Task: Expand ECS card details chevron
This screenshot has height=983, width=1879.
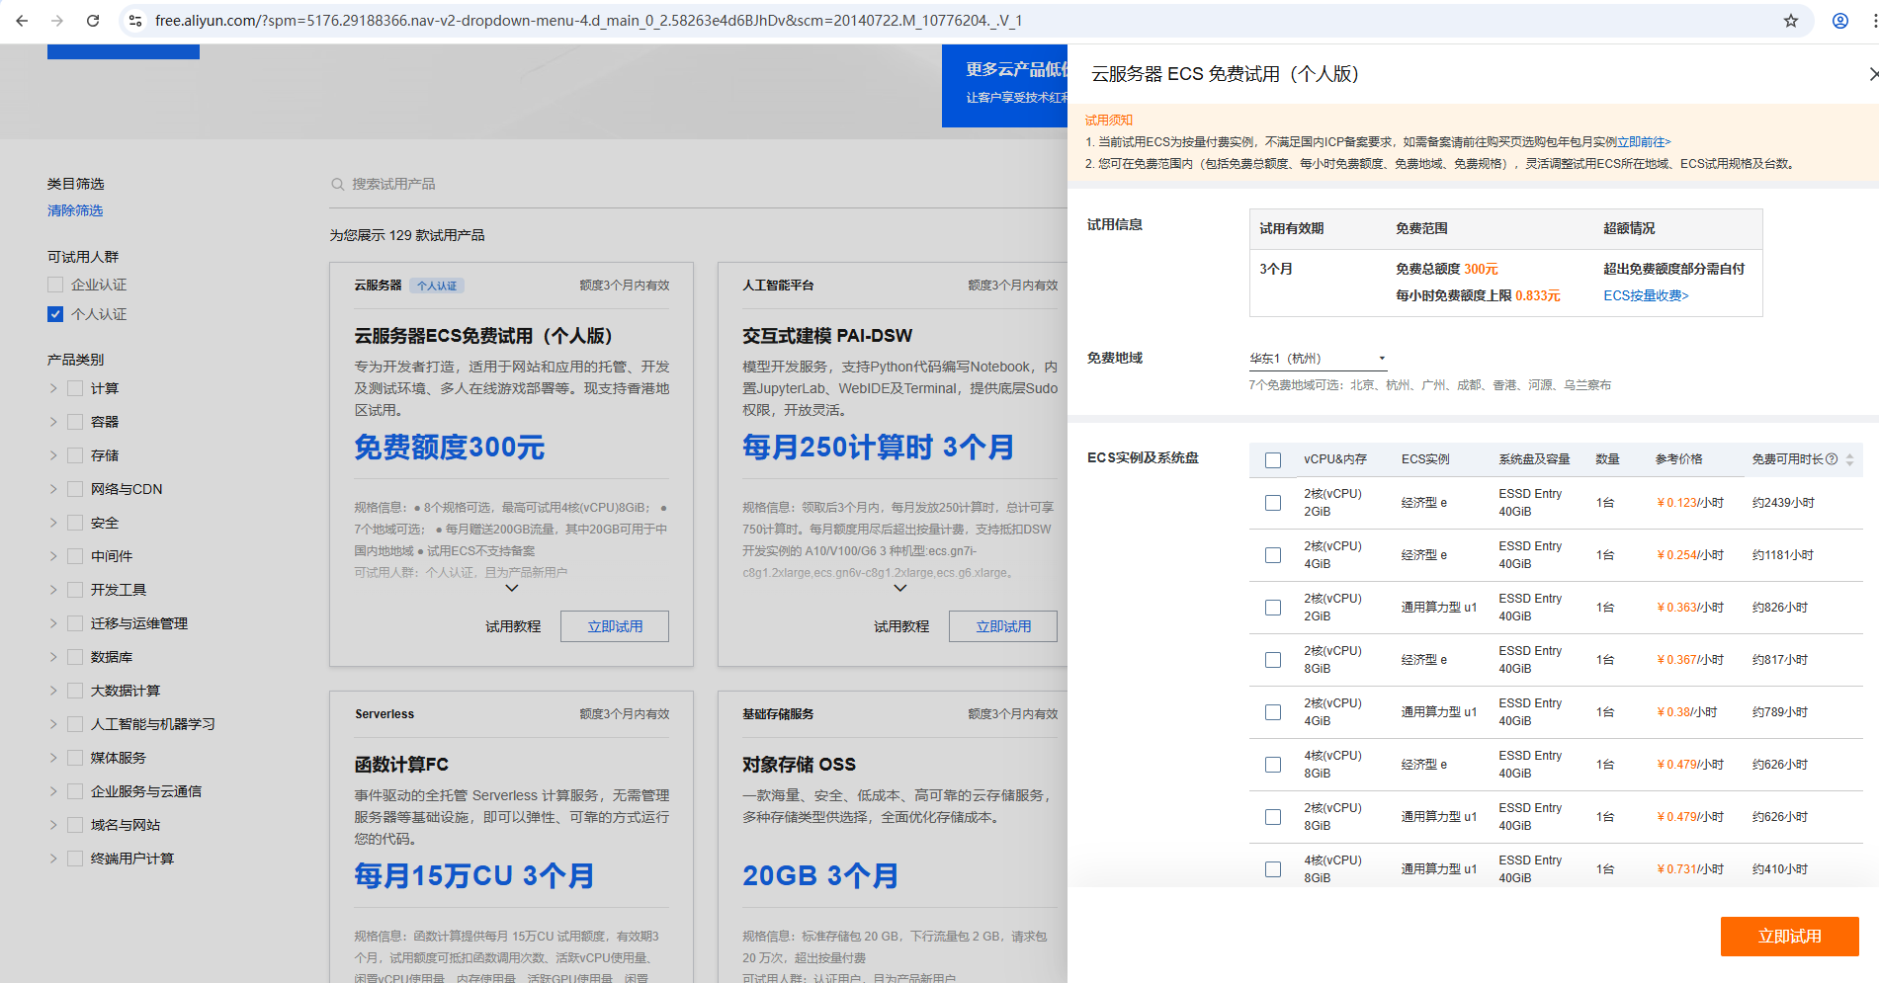Action: 511,588
